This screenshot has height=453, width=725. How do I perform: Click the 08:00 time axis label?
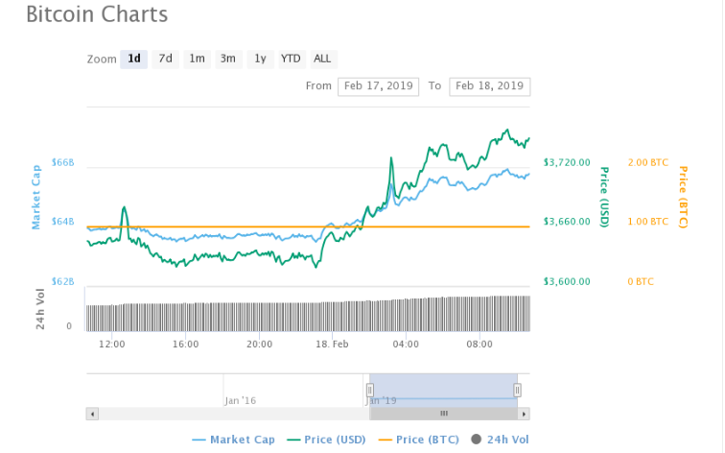(x=479, y=345)
